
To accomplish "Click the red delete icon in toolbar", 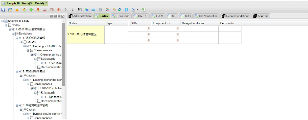I will tap(38, 9).
